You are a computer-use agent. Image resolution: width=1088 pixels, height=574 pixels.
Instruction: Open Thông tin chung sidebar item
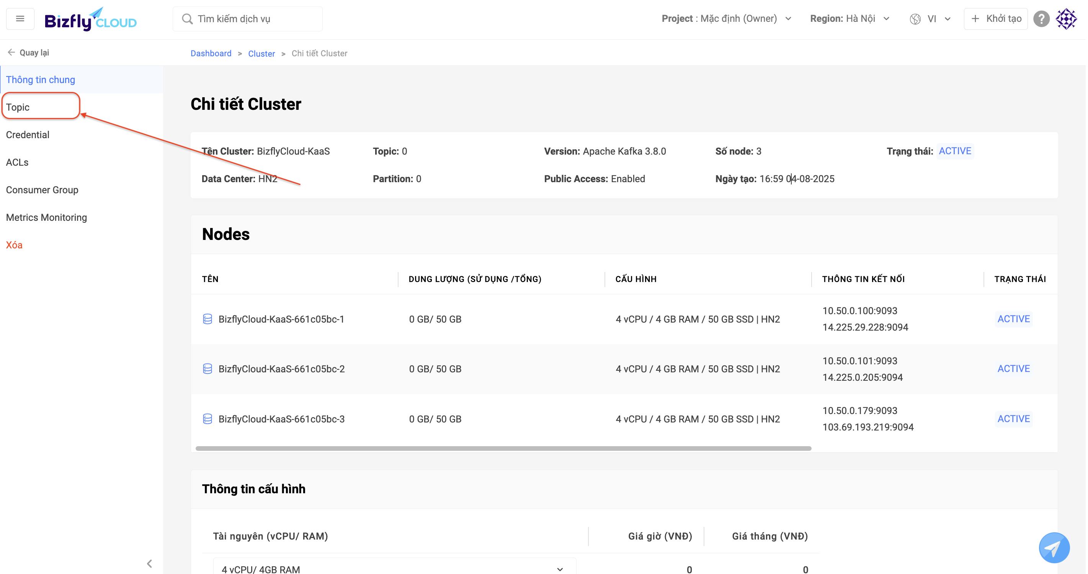click(x=82, y=79)
